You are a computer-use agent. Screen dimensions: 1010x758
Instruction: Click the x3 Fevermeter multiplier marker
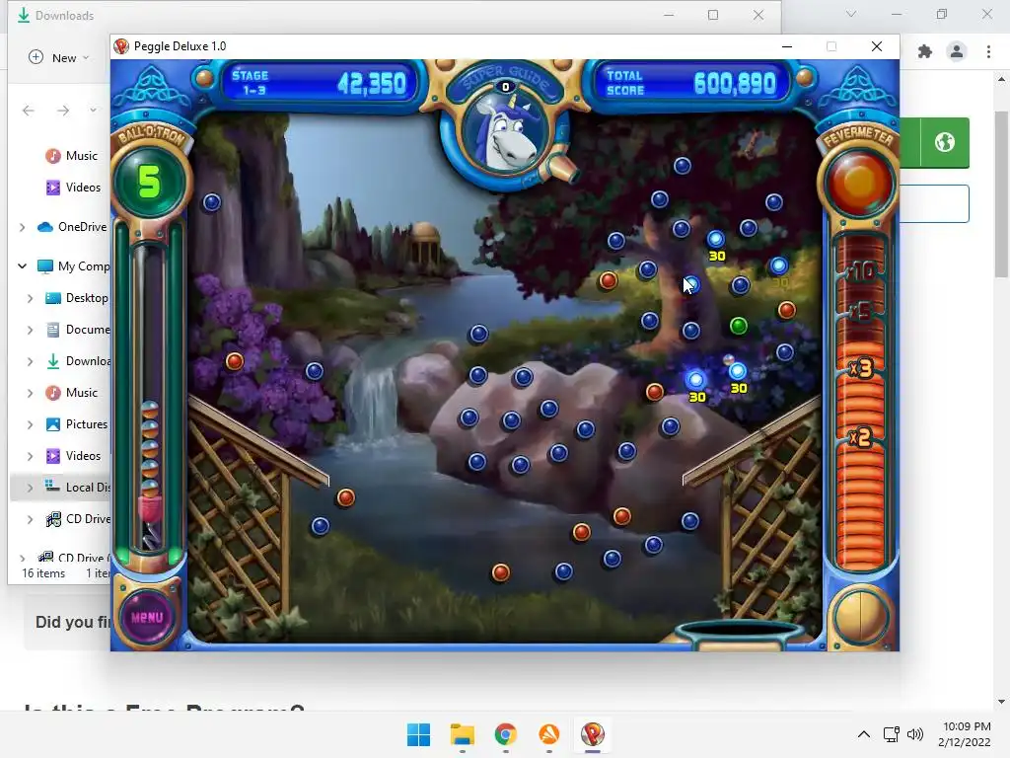[860, 369]
